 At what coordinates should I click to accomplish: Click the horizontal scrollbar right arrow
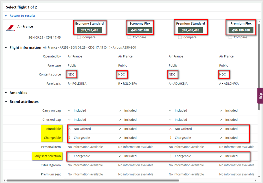coord(256,180)
